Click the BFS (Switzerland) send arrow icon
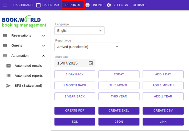The width and height of the screenshot is (189, 131). coord(8,86)
